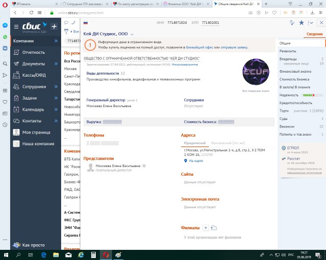Click the search icon in Opera sidebar

(5, 63)
